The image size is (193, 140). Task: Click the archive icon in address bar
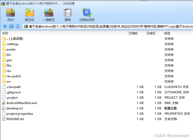[x=26, y=26]
